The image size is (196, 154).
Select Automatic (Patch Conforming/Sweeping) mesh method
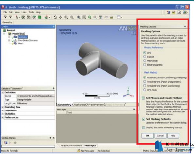point(145,77)
